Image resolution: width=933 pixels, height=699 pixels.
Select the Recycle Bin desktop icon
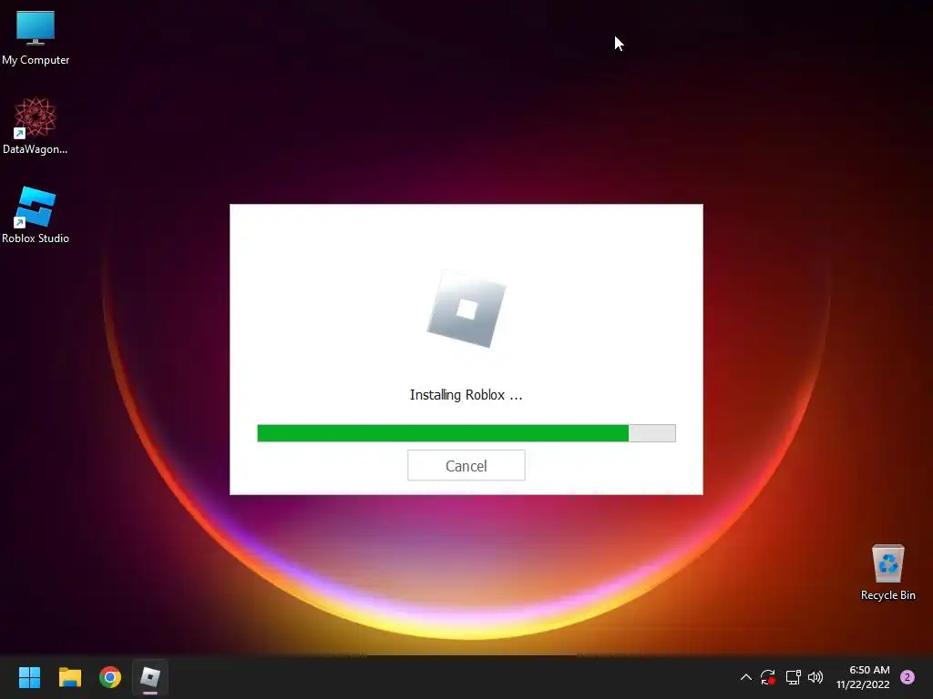[x=887, y=572]
